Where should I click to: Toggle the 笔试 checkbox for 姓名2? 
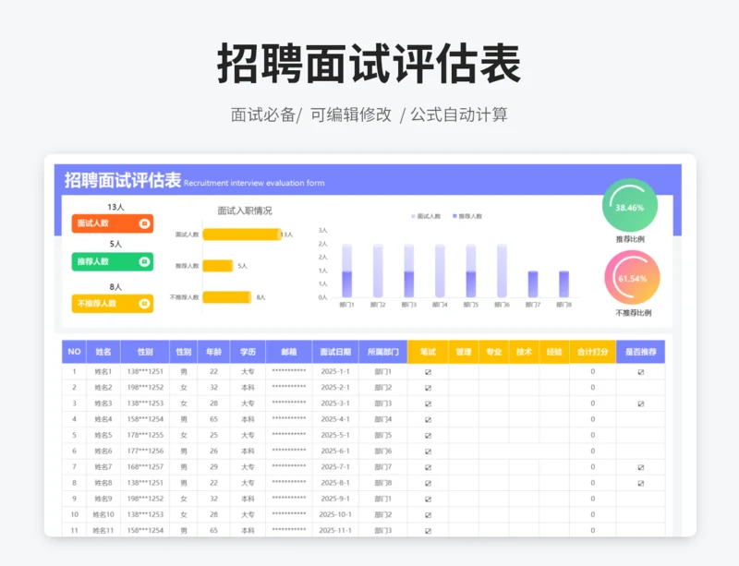click(x=428, y=388)
